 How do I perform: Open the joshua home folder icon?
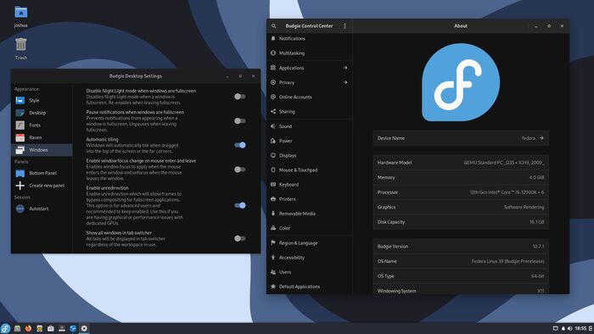tap(21, 13)
